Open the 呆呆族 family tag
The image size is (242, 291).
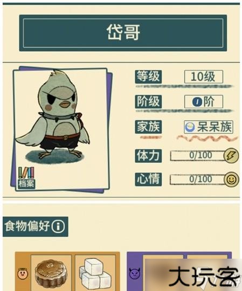209,127
